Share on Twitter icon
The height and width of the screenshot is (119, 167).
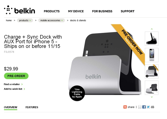pos(148,107)
